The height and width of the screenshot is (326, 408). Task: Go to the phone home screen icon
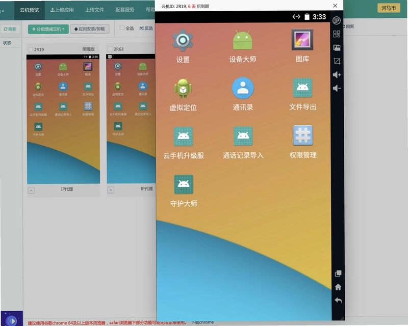click(x=338, y=287)
